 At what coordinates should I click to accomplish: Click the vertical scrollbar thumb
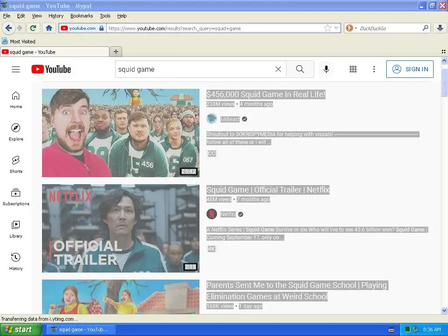click(444, 82)
